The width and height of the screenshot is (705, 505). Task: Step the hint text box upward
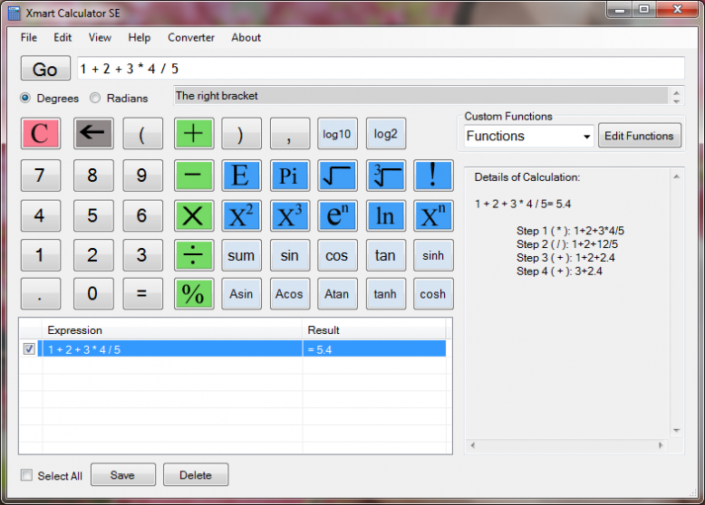pyautogui.click(x=676, y=92)
